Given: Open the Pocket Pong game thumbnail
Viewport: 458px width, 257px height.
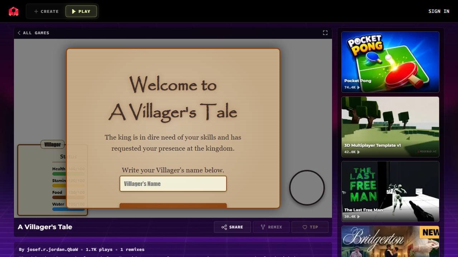Looking at the screenshot, I should click(390, 62).
